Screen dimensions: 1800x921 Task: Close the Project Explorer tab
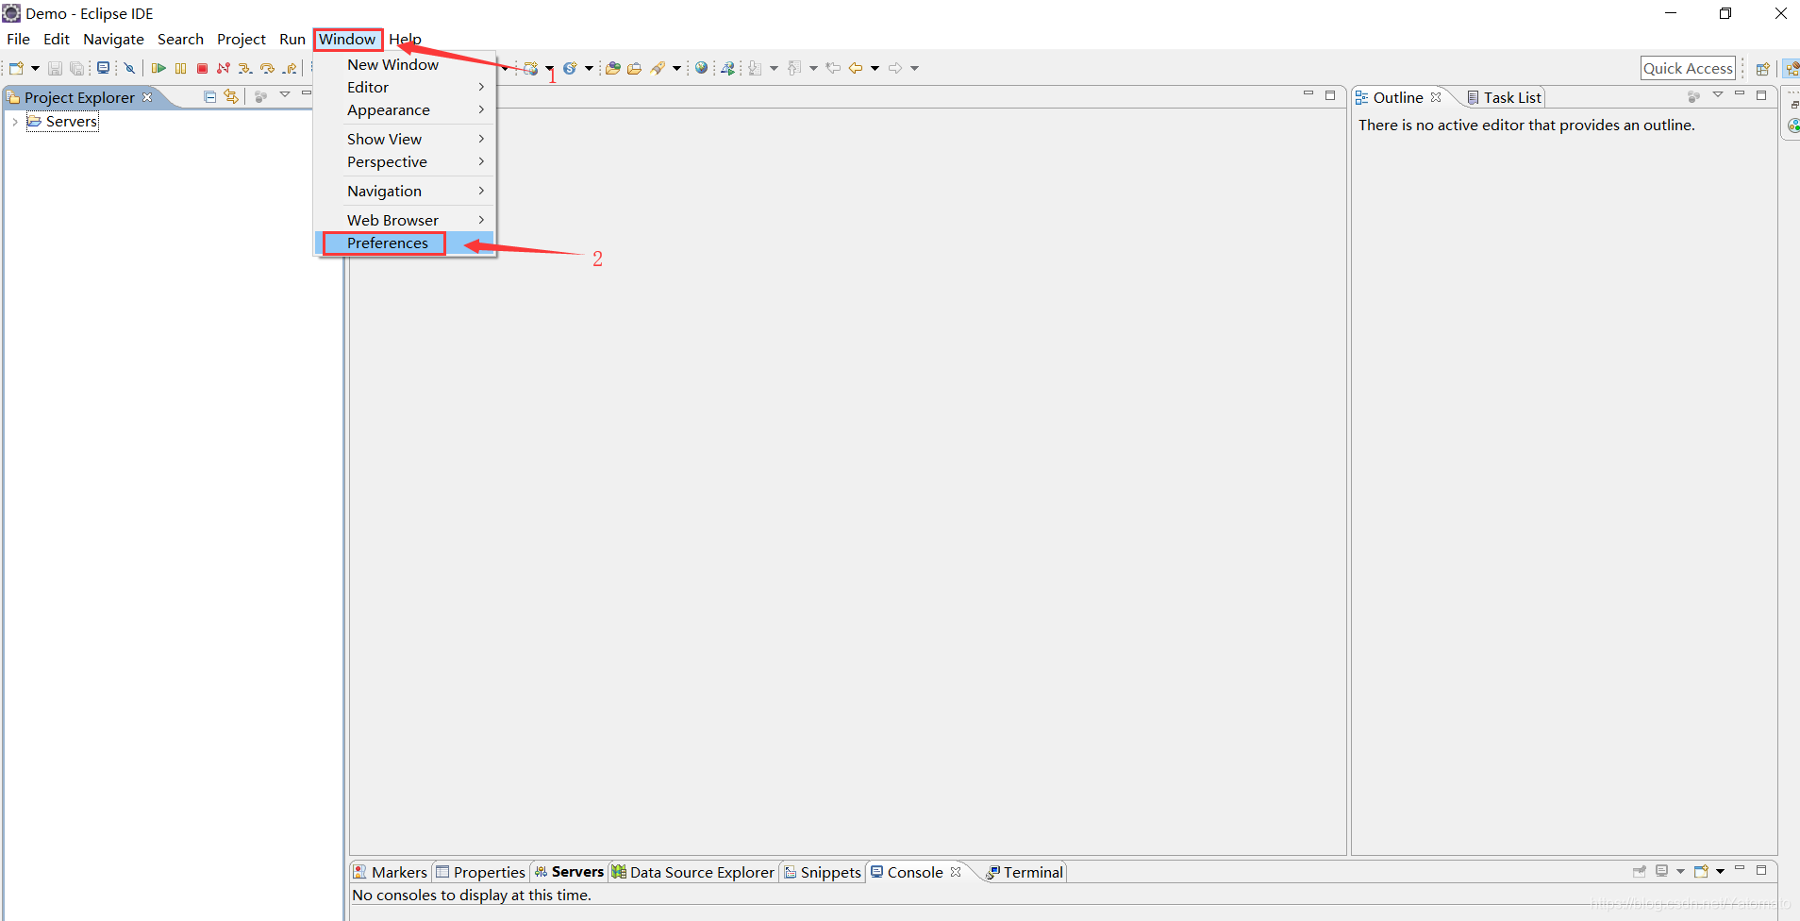pyautogui.click(x=147, y=97)
